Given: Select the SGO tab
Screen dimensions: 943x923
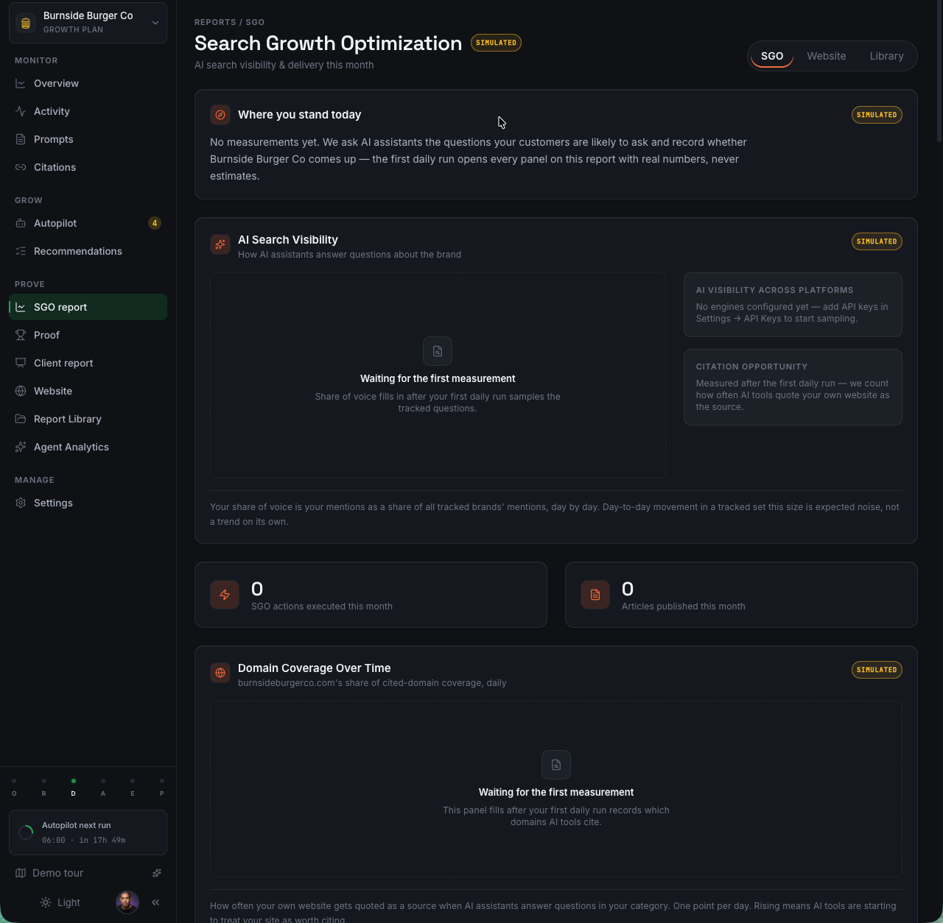Looking at the screenshot, I should tap(772, 56).
